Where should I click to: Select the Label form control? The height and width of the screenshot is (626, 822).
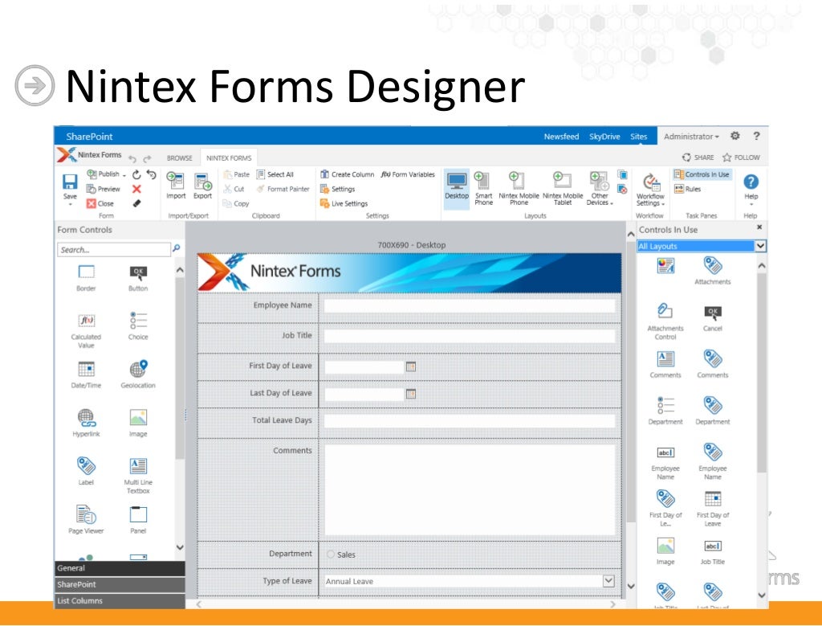[86, 471]
